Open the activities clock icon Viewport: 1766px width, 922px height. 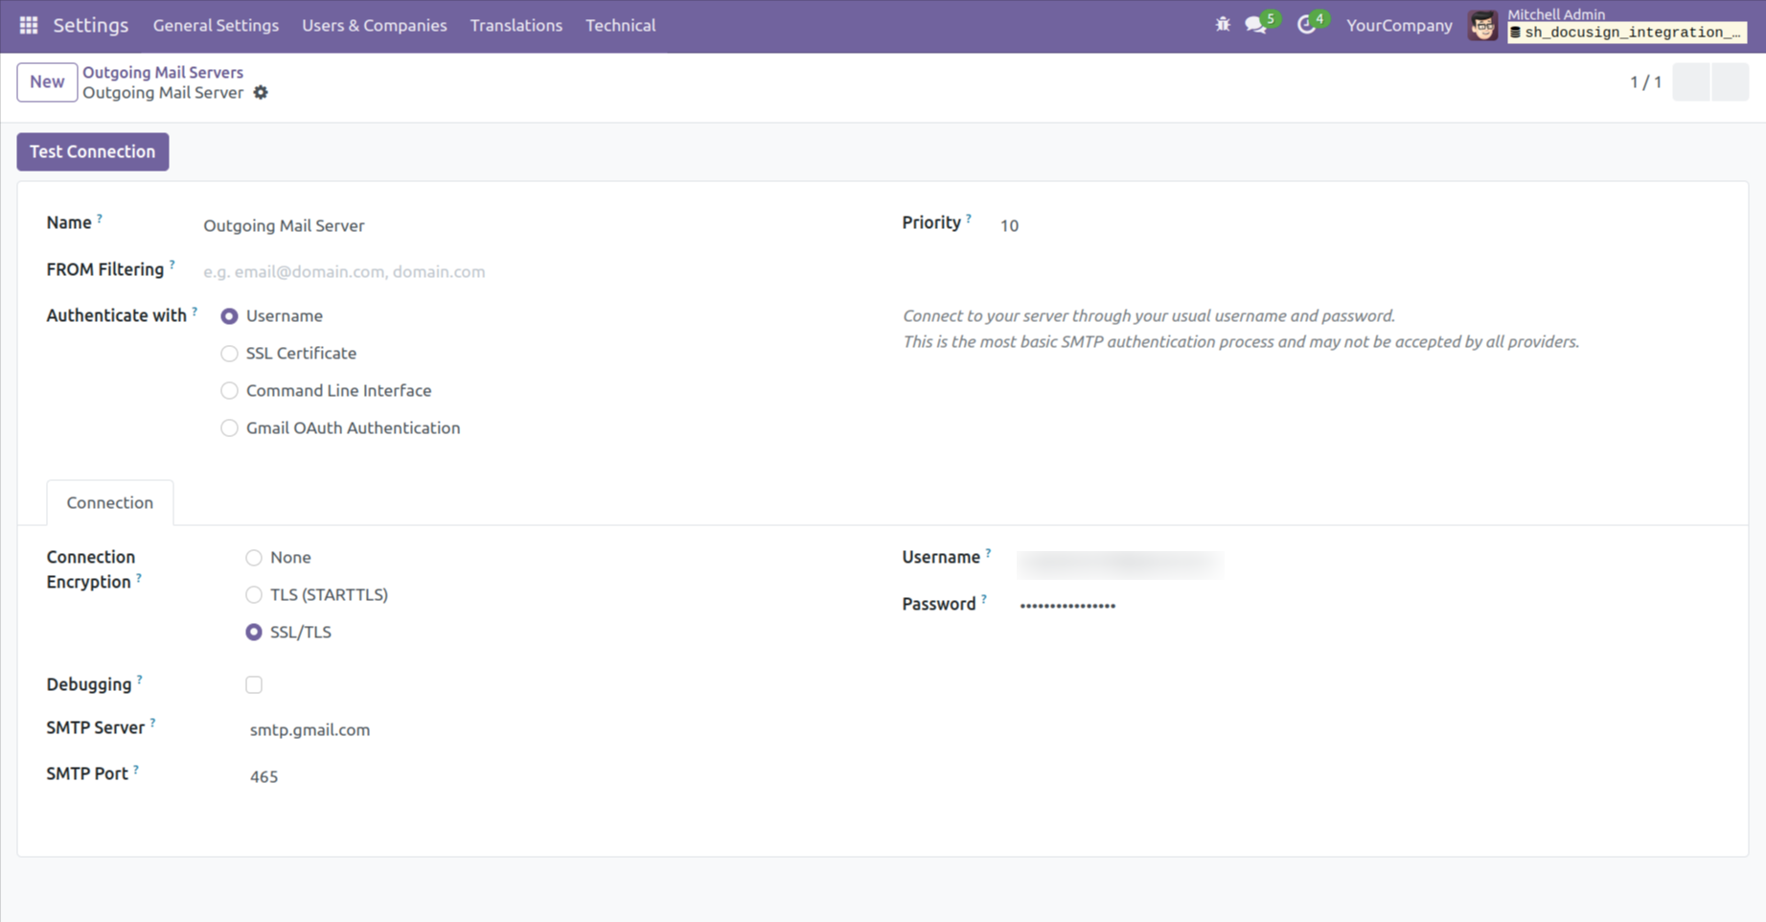(x=1306, y=25)
